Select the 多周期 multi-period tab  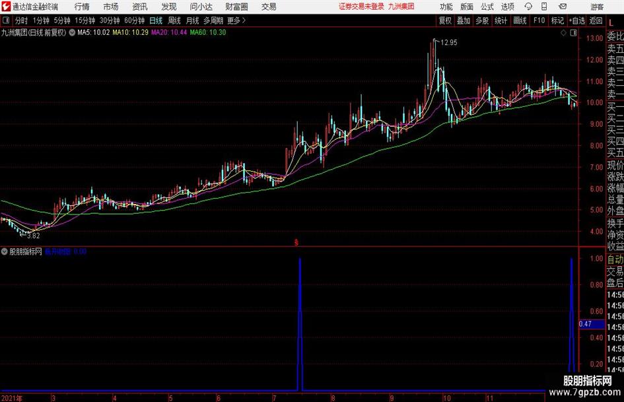point(213,20)
